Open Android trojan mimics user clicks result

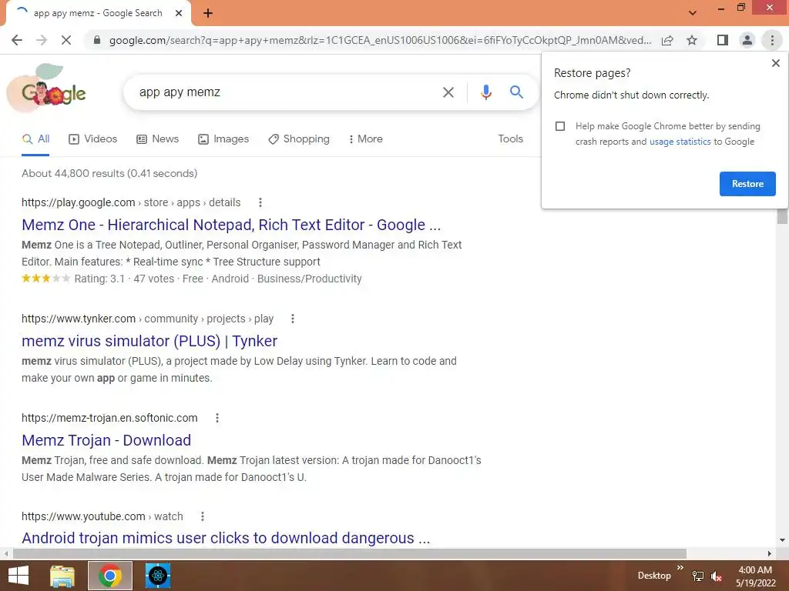tap(226, 538)
